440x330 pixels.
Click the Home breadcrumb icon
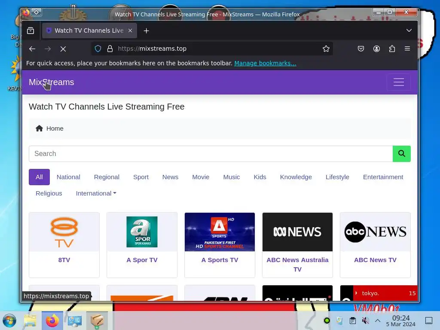point(39,128)
